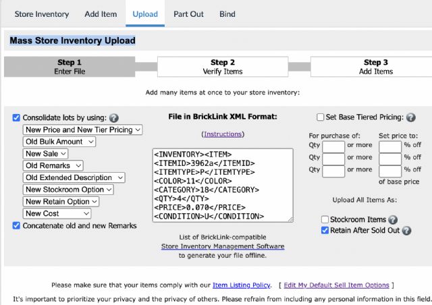Open New Price and New Tier Pricing dropdown
Screen dimensions: 432x305
coord(83,130)
